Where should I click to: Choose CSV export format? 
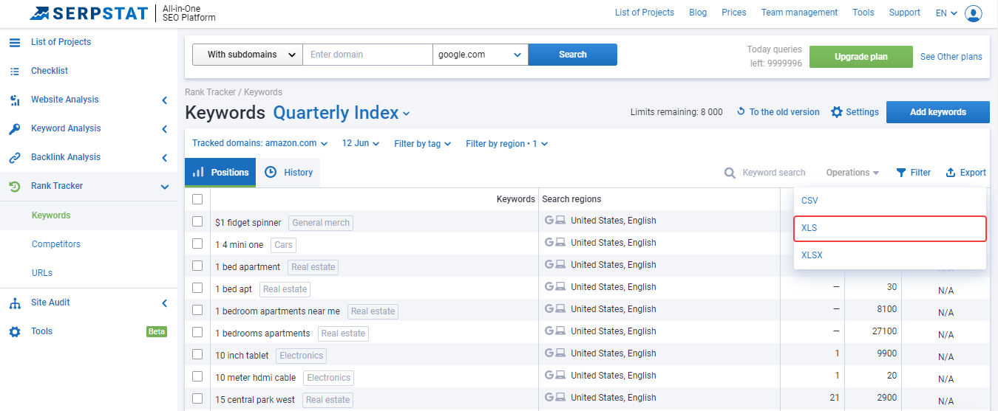(889, 201)
